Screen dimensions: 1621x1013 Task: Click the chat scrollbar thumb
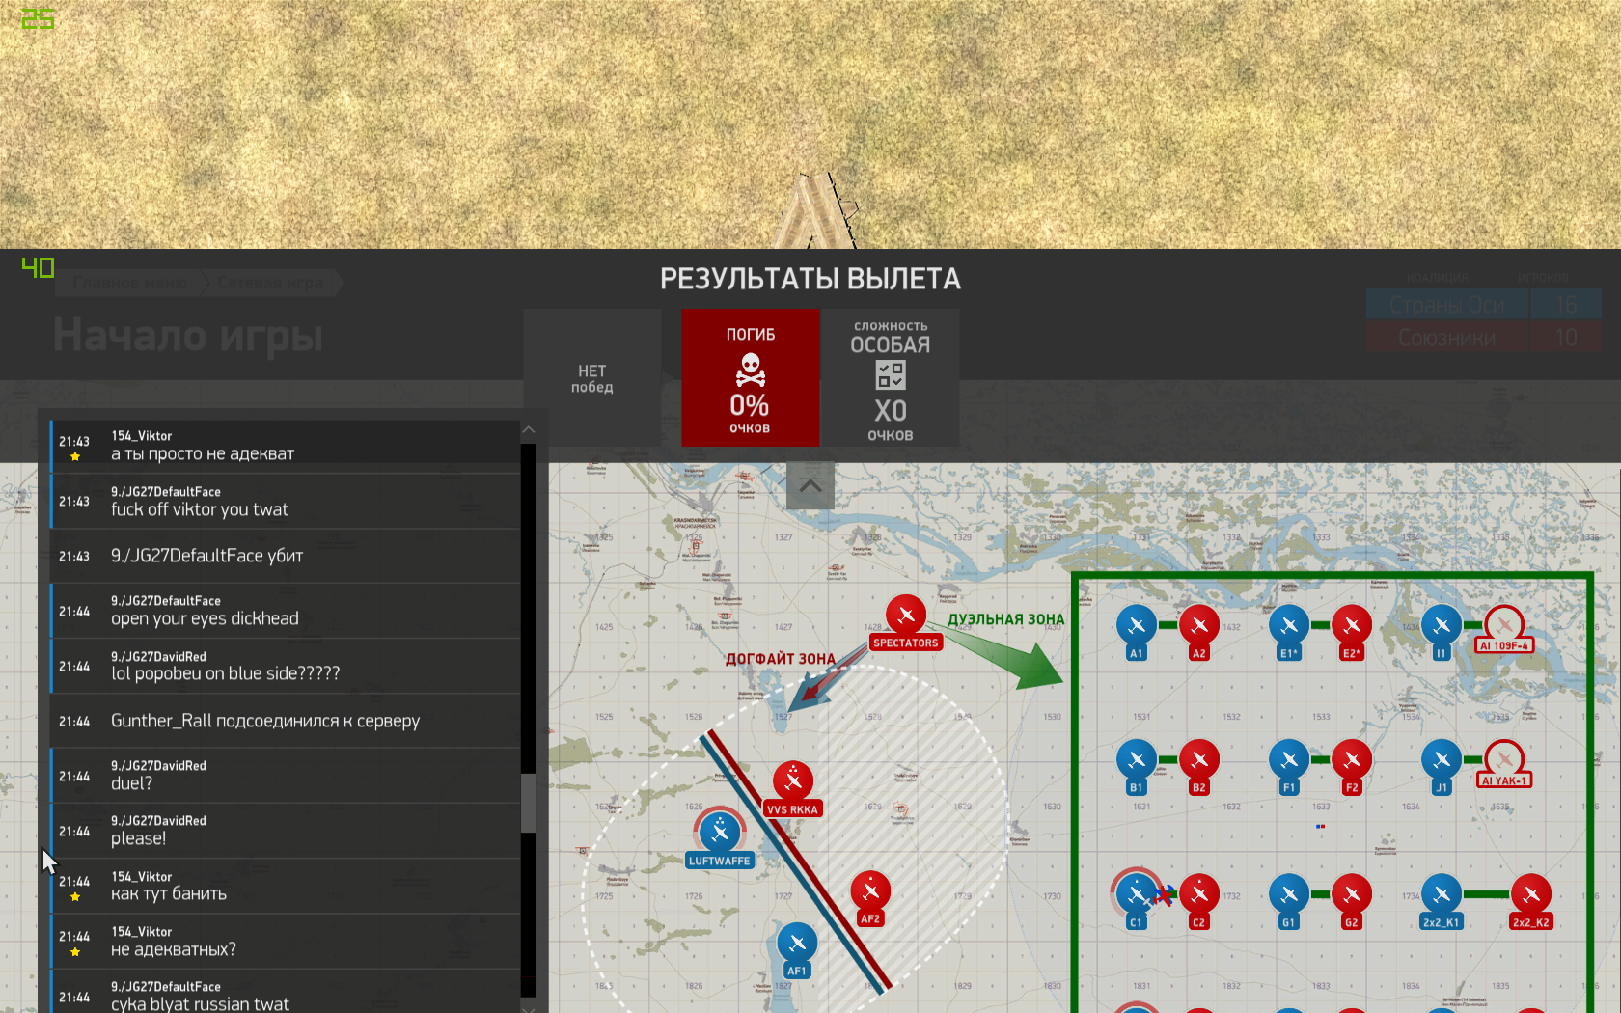(x=528, y=802)
